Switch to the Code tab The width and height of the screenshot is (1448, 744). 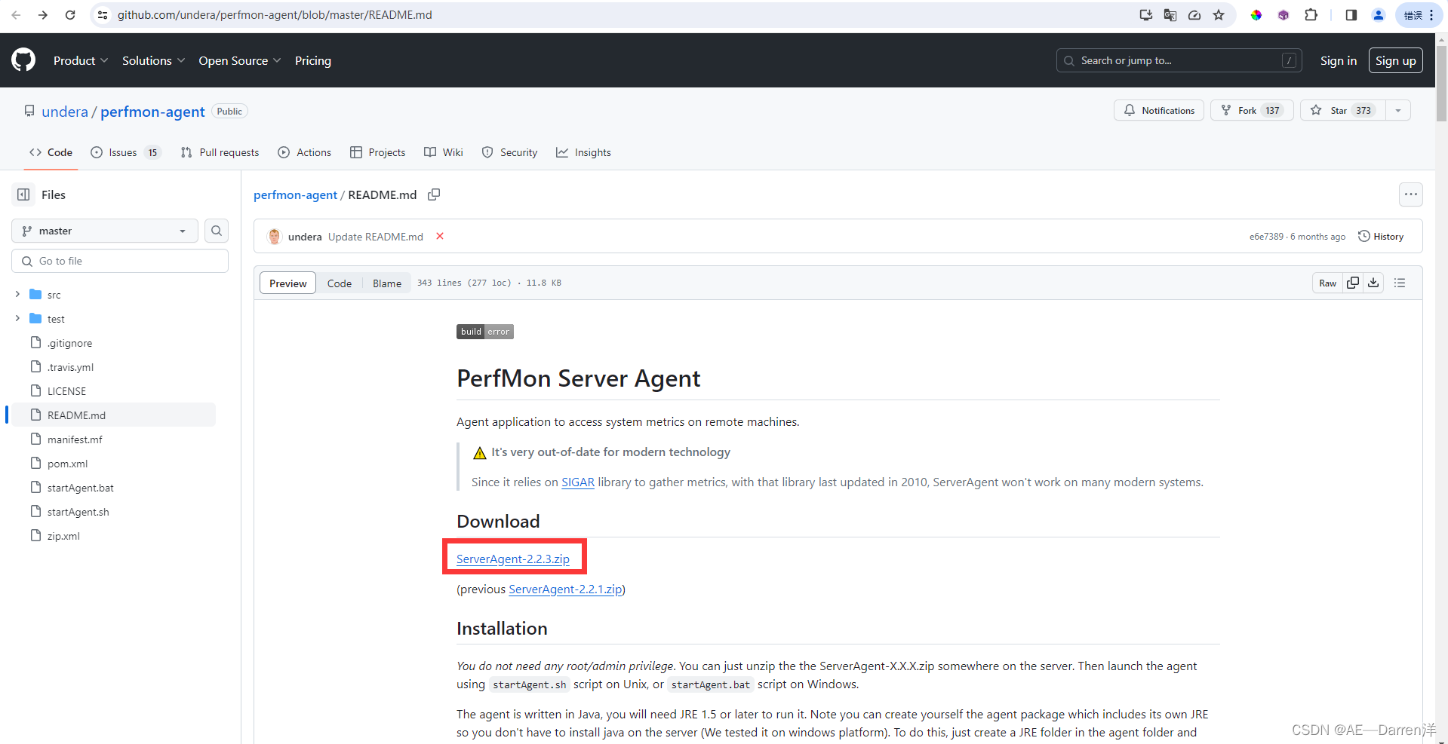point(51,152)
